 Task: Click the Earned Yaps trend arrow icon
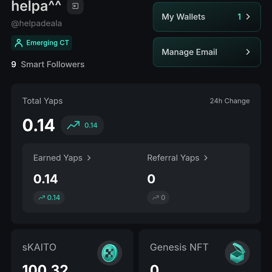(x=42, y=197)
